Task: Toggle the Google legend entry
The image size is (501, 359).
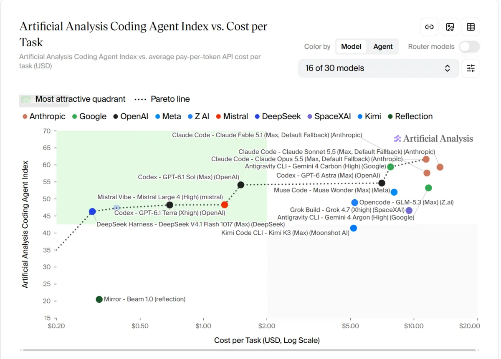Action: point(89,116)
